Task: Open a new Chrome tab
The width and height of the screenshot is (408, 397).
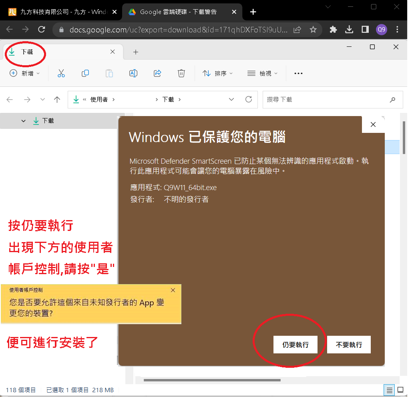Action: pos(253,12)
